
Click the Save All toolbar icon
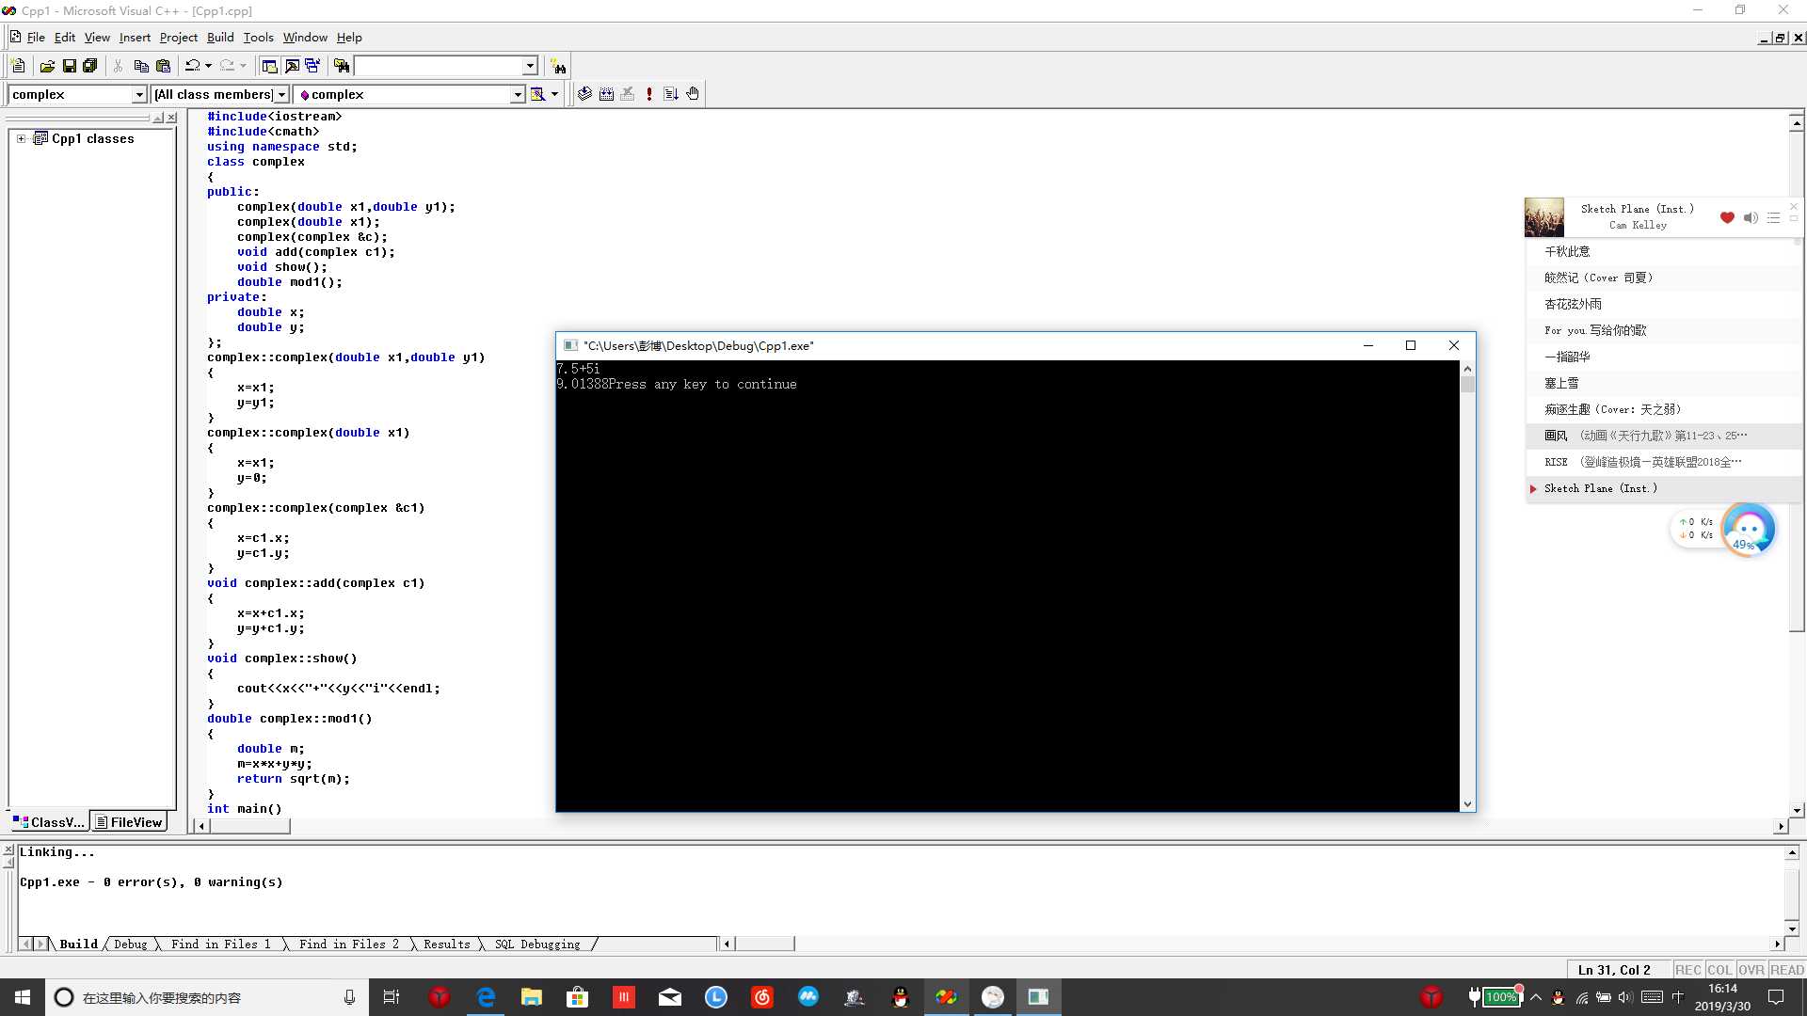[90, 66]
